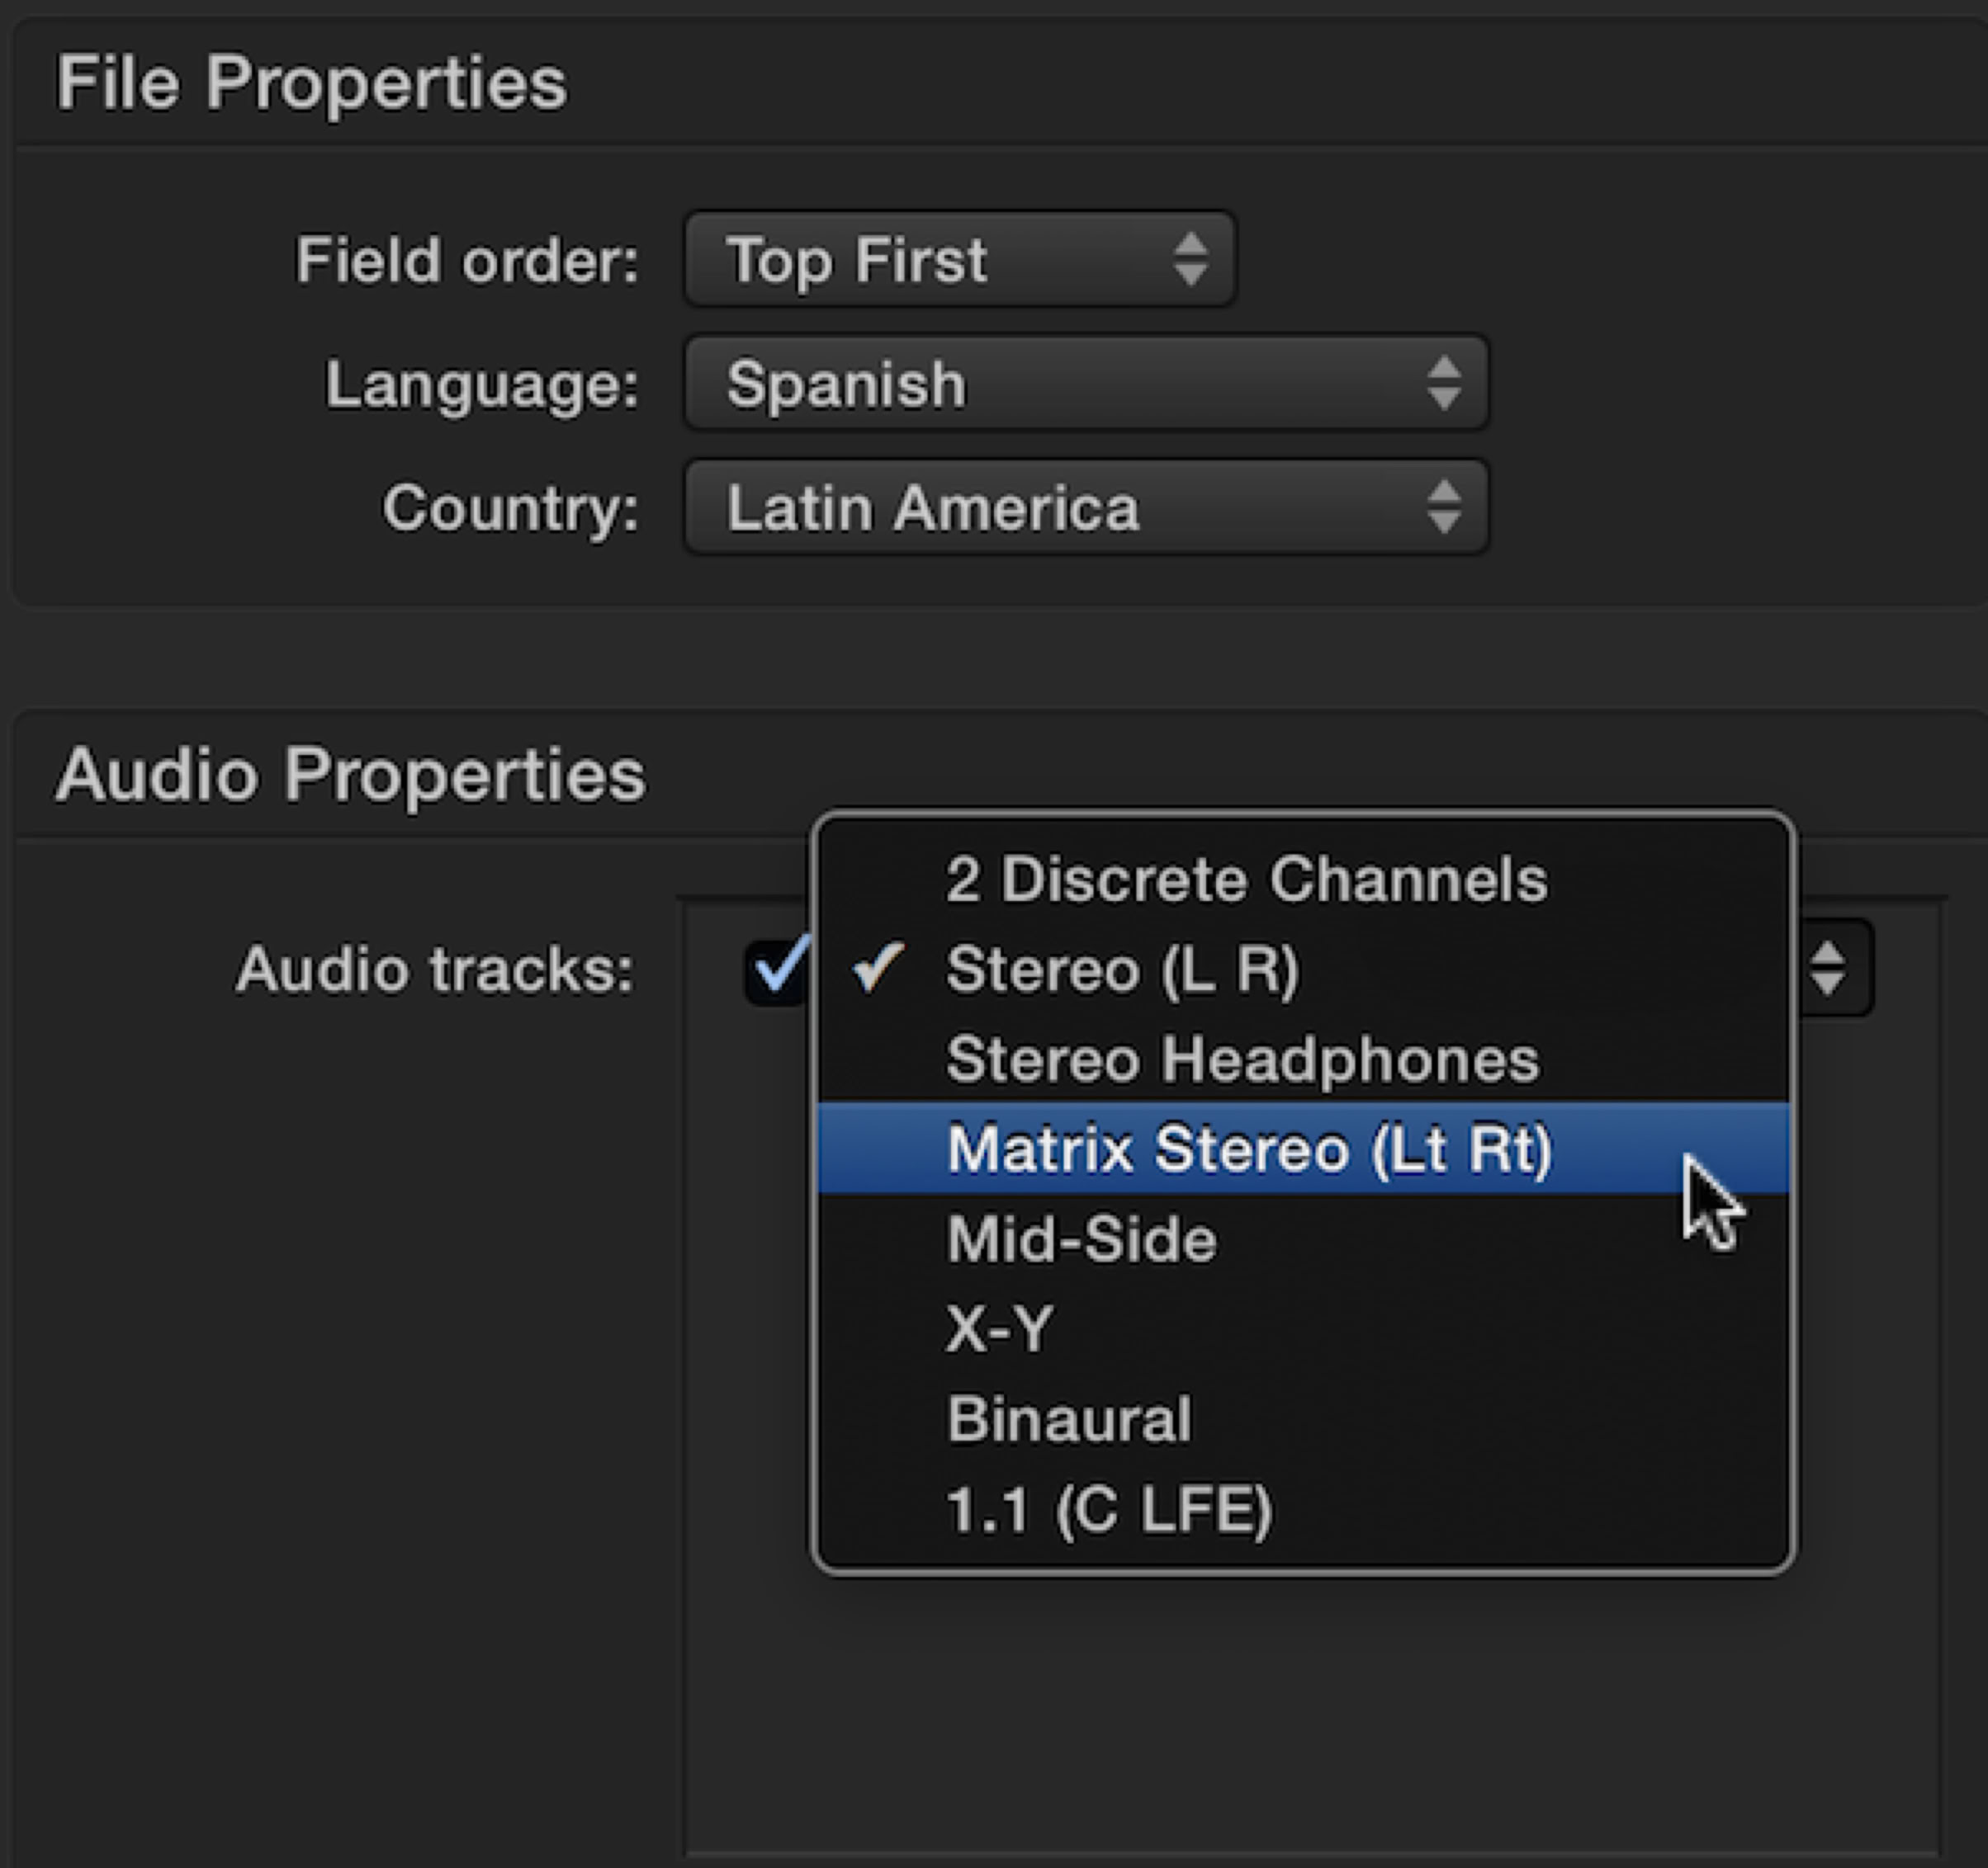Select Stereo Headphones from the list
1988x1868 pixels.
(1242, 1059)
